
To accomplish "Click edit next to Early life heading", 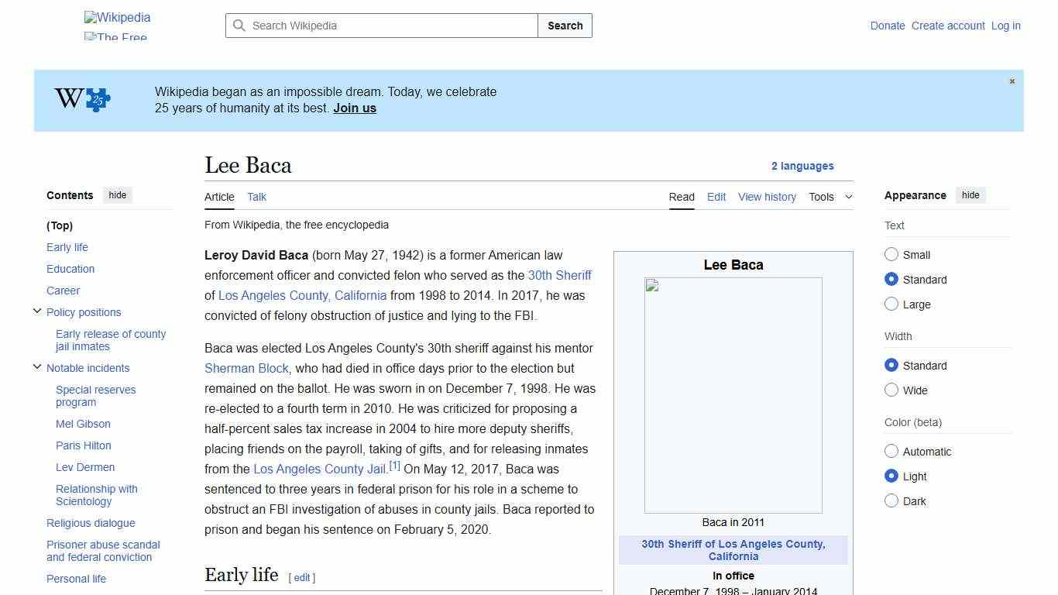I will point(301,577).
